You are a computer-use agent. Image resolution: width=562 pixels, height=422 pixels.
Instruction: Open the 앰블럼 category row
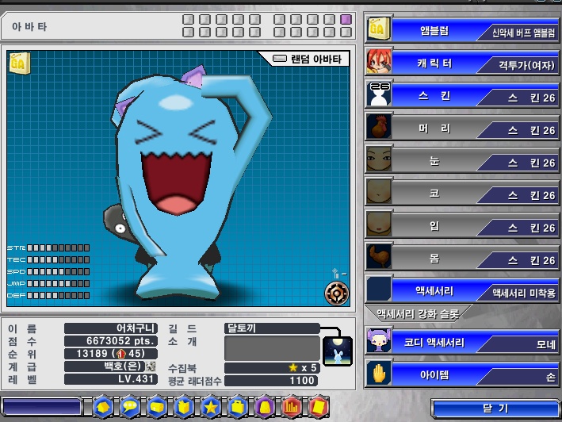pos(461,30)
